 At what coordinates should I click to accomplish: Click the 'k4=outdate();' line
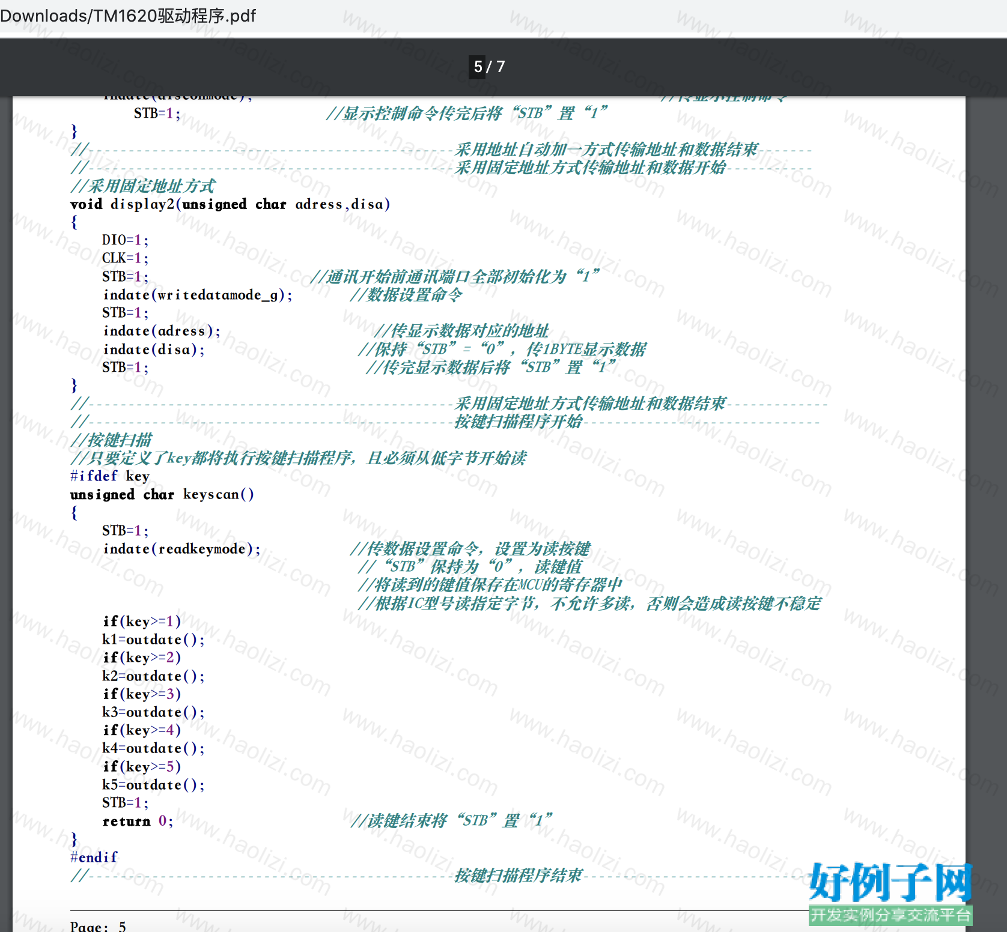(153, 748)
